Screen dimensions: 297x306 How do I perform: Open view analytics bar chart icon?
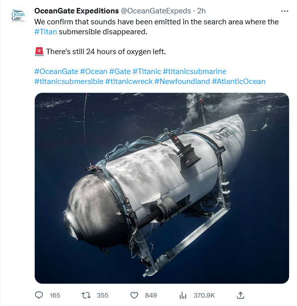coord(183,295)
